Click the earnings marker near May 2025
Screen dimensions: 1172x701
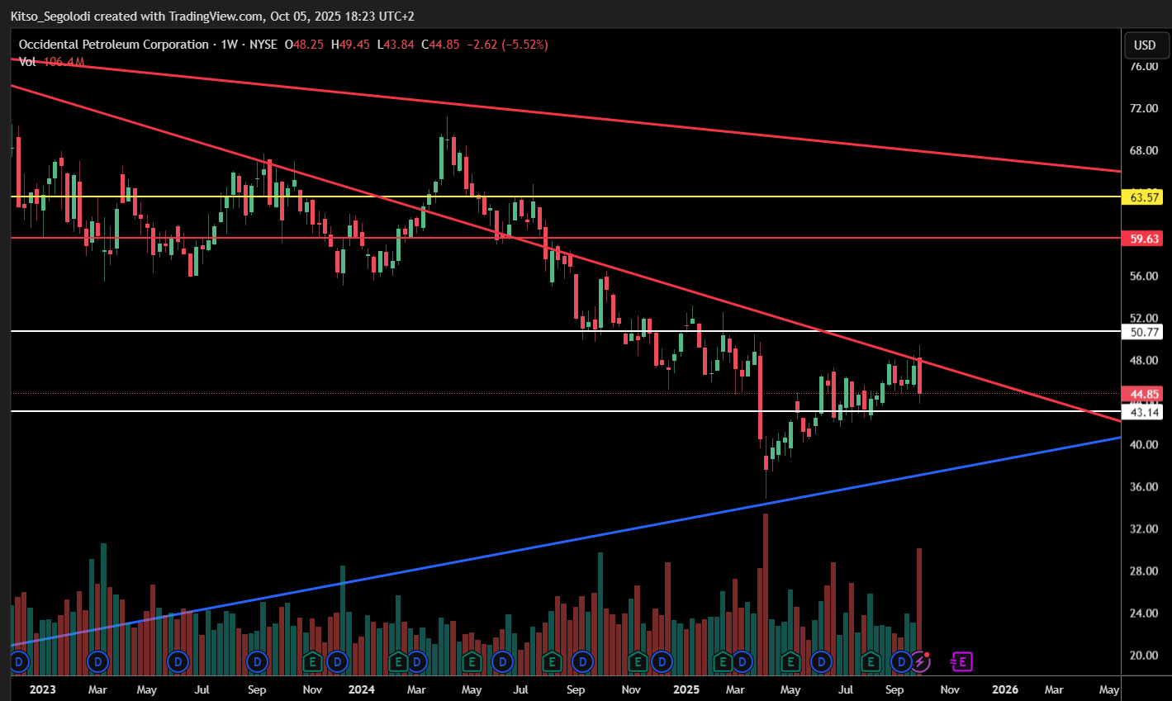(x=790, y=661)
